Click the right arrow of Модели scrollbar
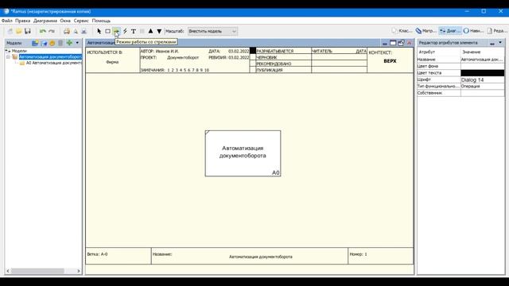509x286 pixels. pyautogui.click(x=78, y=271)
